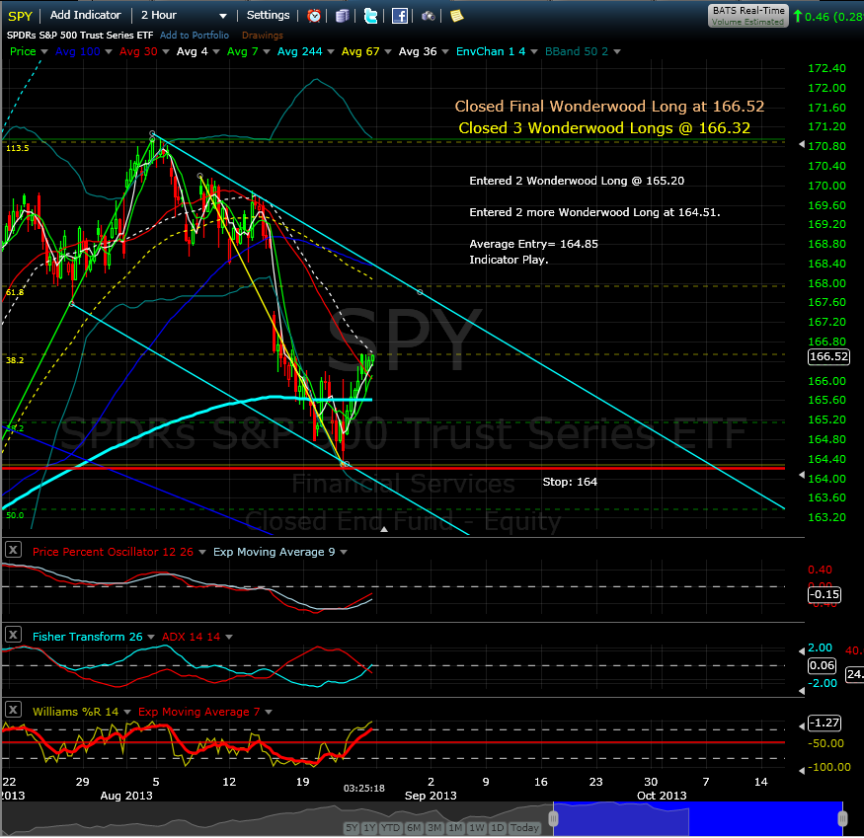Click the camera snapshot icon
The image size is (864, 838).
[429, 16]
